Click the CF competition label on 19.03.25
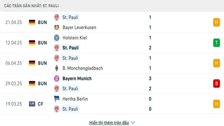Screen dimensions: 224x126 pyautogui.click(x=41, y=104)
